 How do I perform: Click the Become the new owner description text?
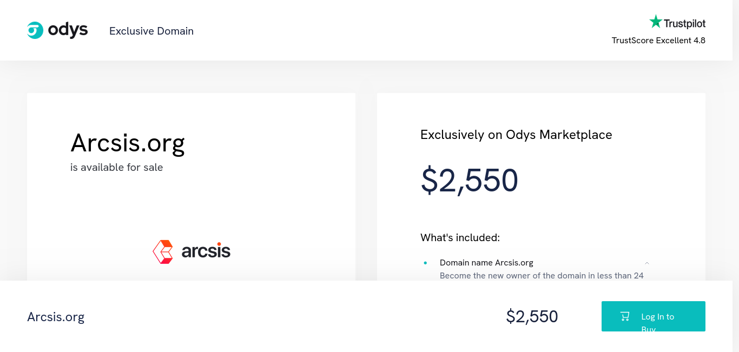[542, 276]
